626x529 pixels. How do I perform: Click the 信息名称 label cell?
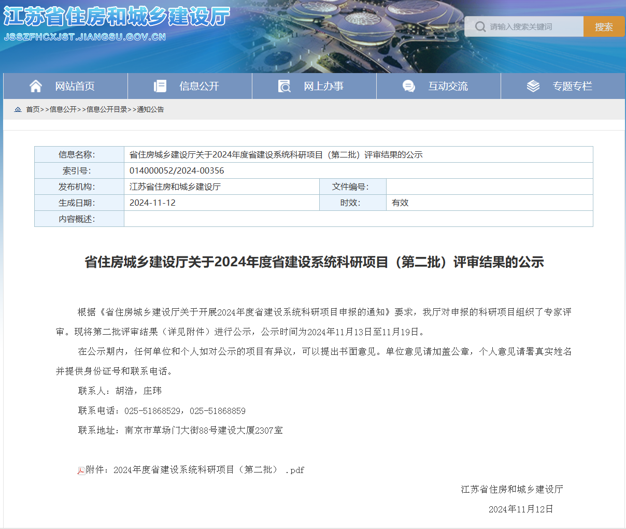(79, 154)
